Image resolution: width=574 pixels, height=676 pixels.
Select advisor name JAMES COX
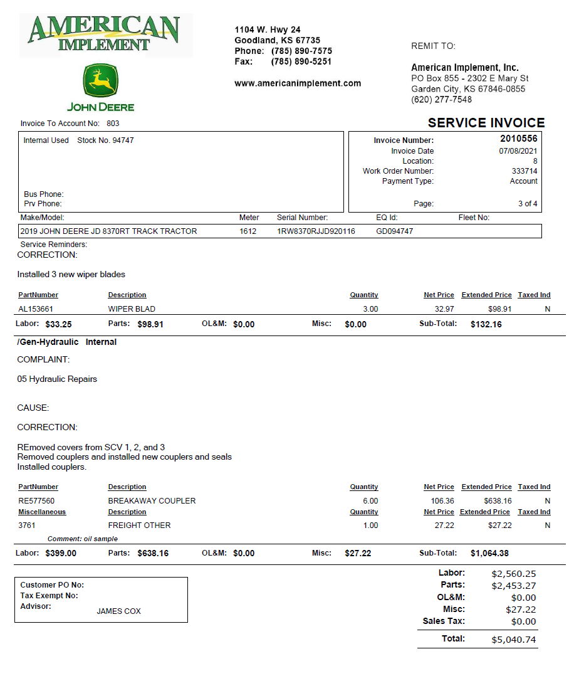pos(119,610)
